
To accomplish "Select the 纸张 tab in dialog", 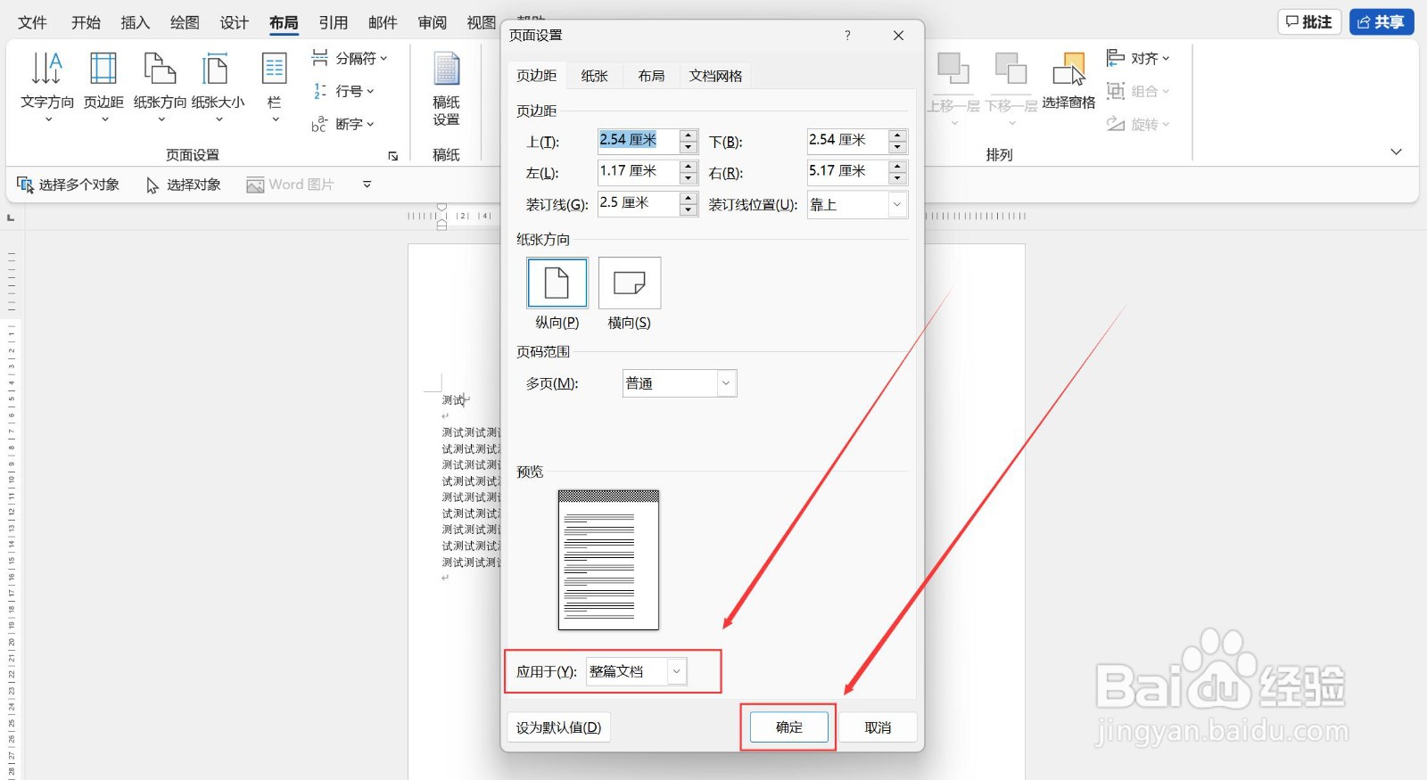I will (x=595, y=76).
